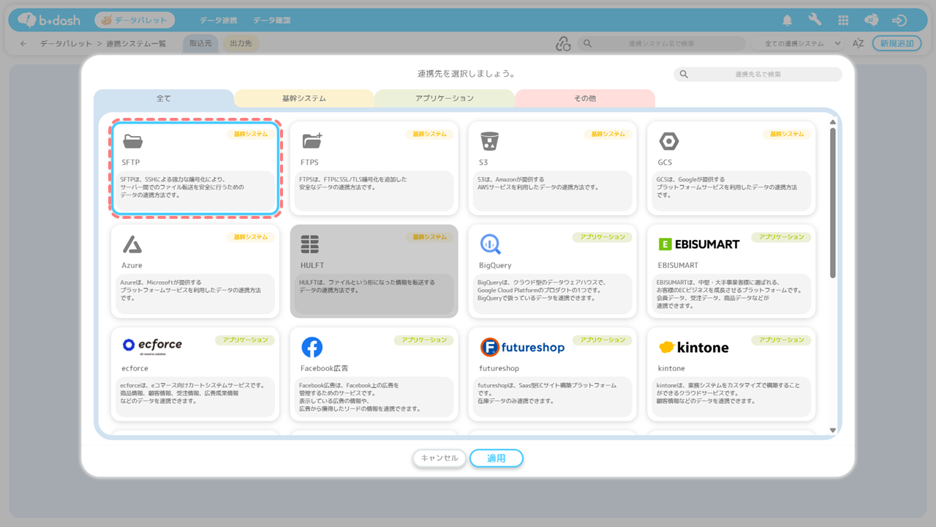Select the SFTP folder icon card
The width and height of the screenshot is (936, 527).
click(133, 141)
